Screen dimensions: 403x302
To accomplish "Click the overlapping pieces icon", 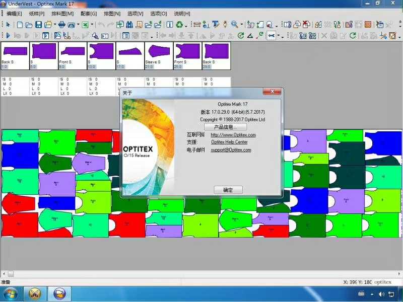I will pyautogui.click(x=297, y=24).
